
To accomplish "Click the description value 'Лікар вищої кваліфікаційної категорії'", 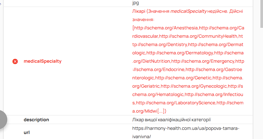I will coord(171,120).
